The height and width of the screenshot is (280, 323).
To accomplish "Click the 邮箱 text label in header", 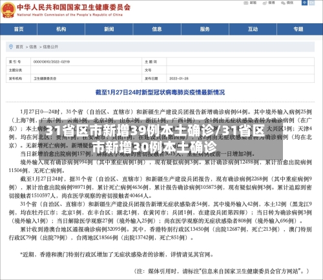I will tap(253, 3).
